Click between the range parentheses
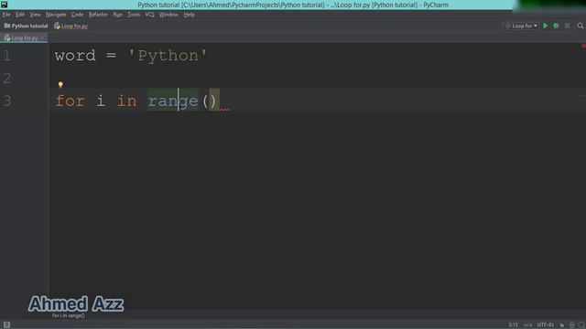The height and width of the screenshot is (329, 586). (210, 101)
